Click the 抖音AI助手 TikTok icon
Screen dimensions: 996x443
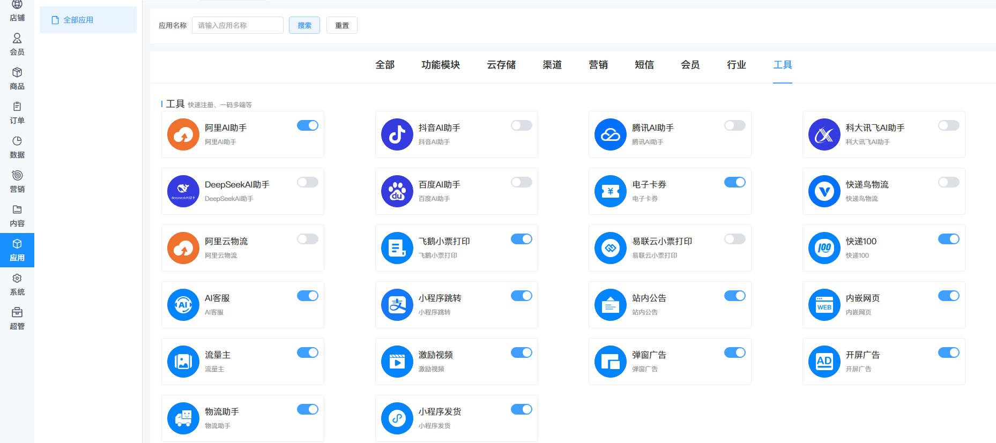397,134
